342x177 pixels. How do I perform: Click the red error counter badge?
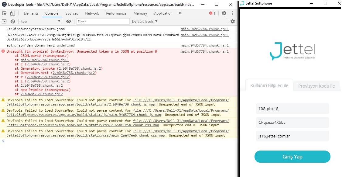[x=212, y=13]
